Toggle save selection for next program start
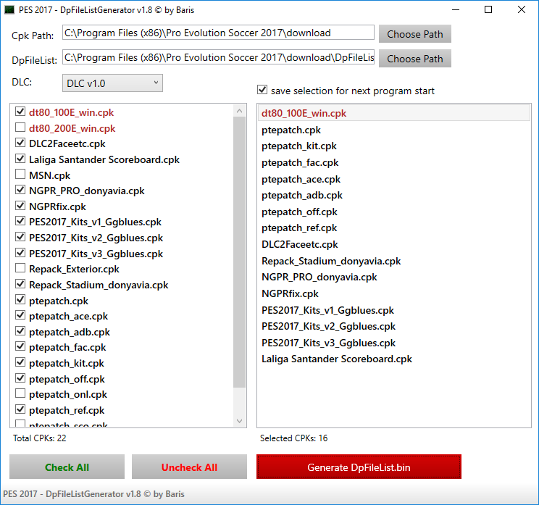The image size is (539, 505). [262, 90]
